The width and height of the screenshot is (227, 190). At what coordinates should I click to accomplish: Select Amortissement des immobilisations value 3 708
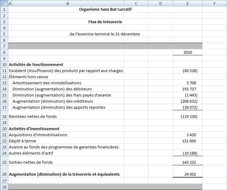(187, 83)
